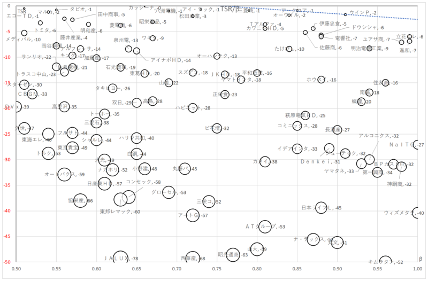Select the red '-45' y-axis tick label
Screen dimensions: 428x281
(x=6, y=236)
